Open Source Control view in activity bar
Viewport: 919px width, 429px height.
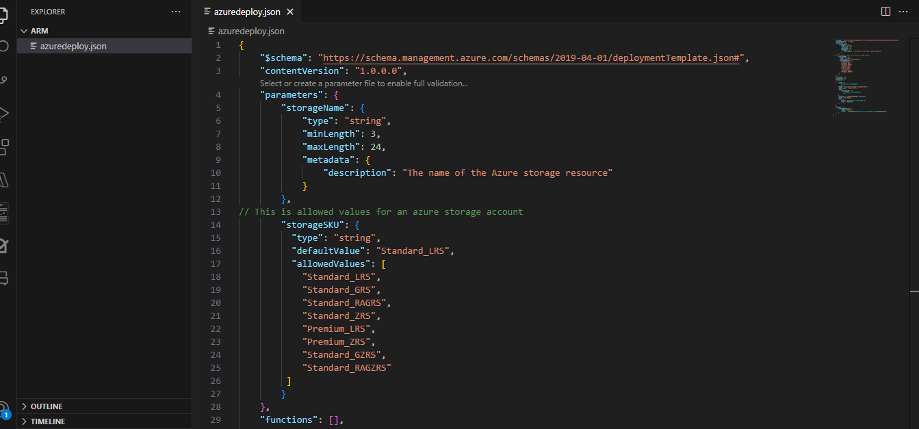coord(3,79)
